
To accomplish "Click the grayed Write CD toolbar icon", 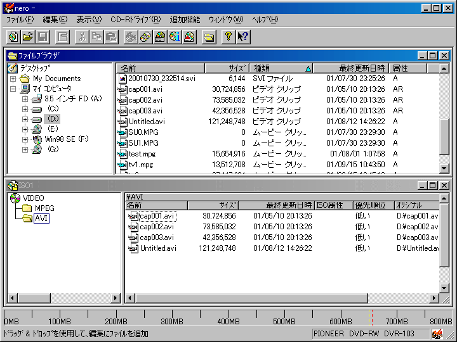I will pos(131,37).
